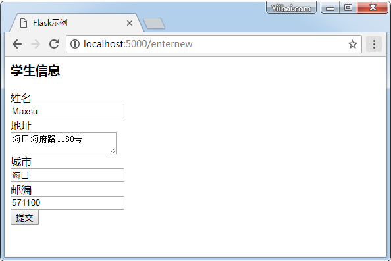This screenshot has height=261, width=391.
Task: Maximize the browser window
Action: [x=348, y=8]
